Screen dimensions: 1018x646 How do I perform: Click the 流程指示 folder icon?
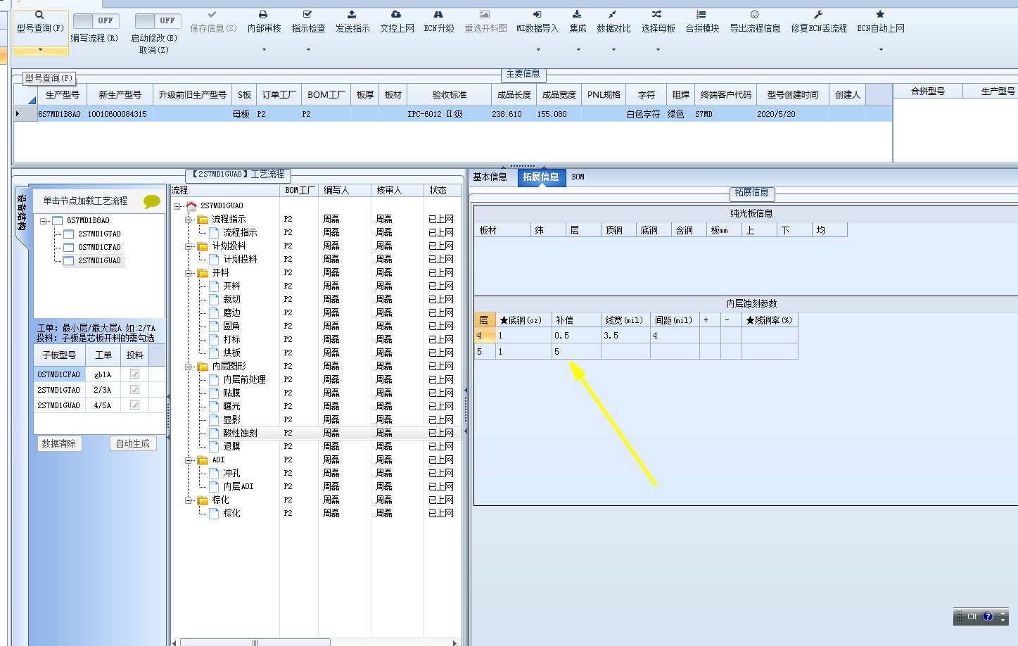(203, 219)
